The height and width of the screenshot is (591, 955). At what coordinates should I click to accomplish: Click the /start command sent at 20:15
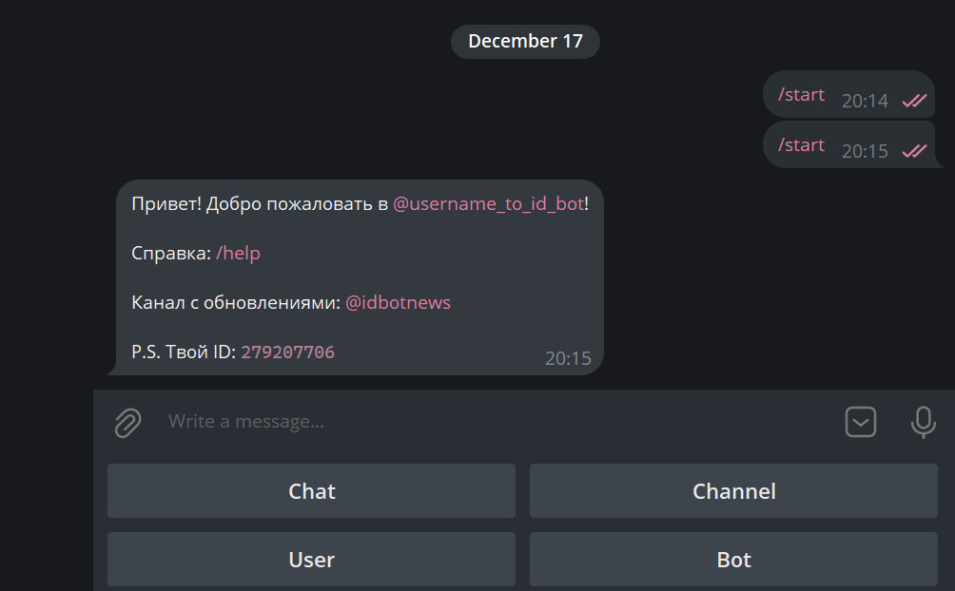point(801,144)
